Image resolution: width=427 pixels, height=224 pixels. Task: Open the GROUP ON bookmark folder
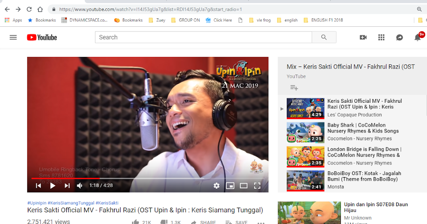click(185, 20)
